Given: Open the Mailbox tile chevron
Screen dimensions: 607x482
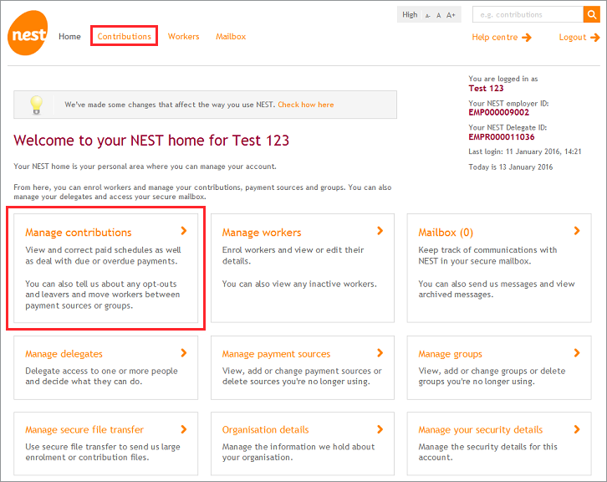Looking at the screenshot, I should point(577,231).
